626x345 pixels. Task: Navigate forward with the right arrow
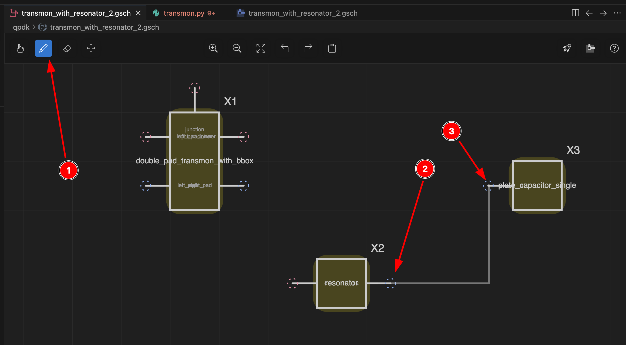(x=603, y=13)
